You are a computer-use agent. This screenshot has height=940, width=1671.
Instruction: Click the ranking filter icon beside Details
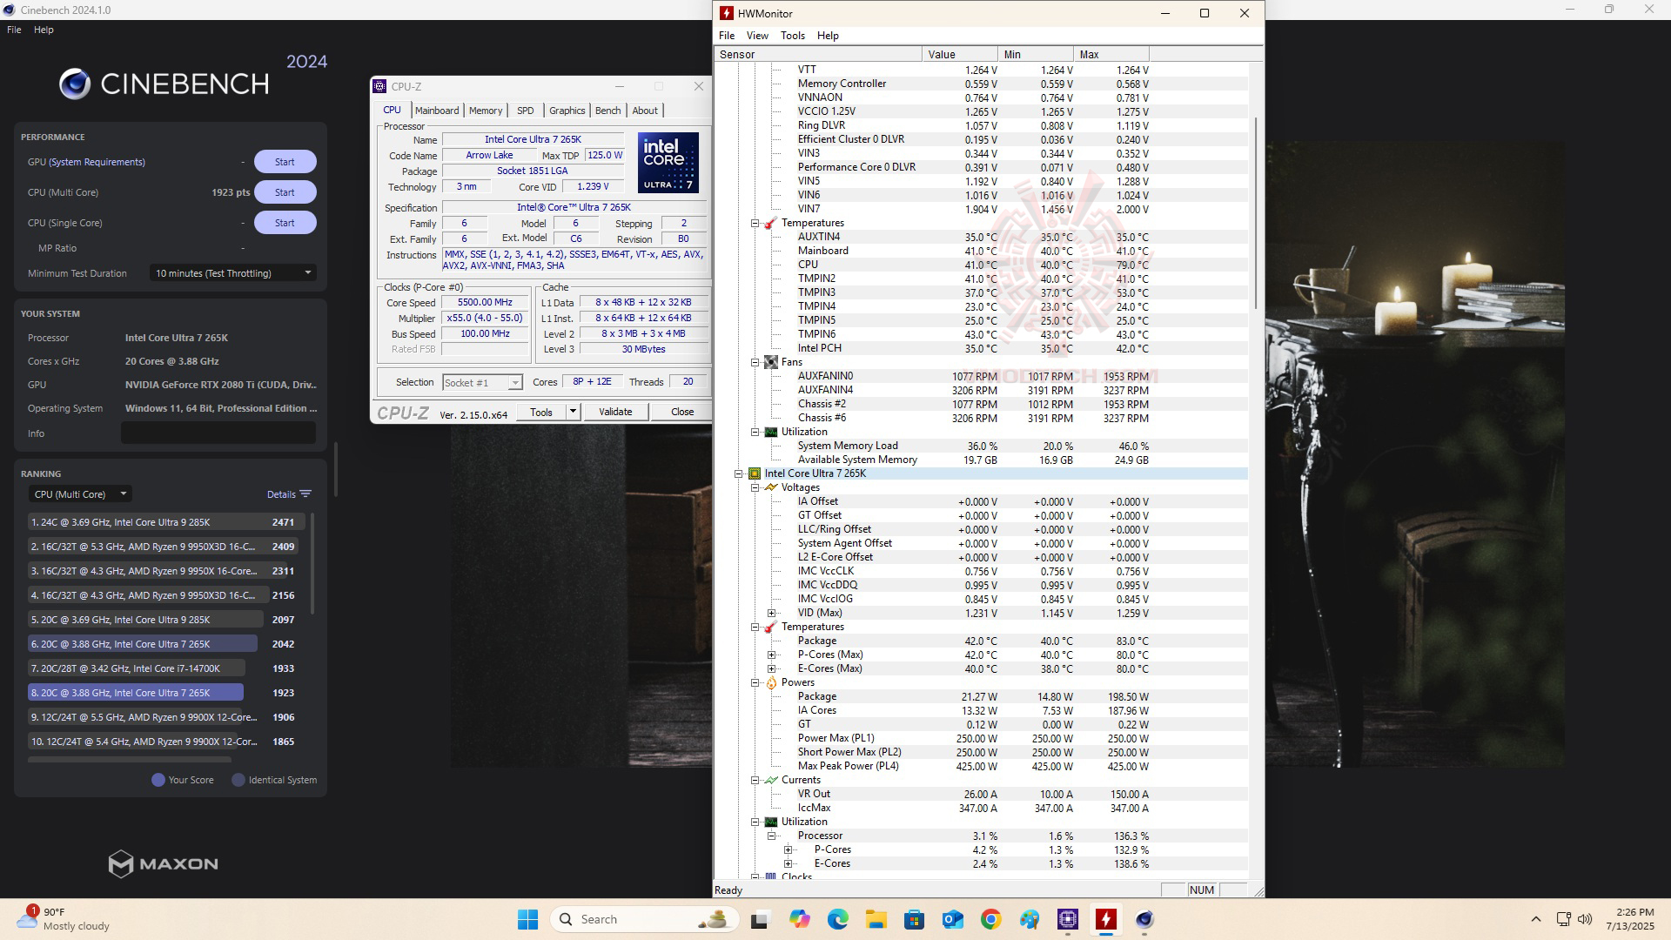305,494
